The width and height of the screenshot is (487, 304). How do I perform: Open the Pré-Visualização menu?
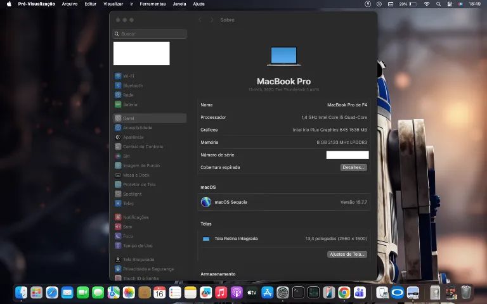click(x=36, y=4)
